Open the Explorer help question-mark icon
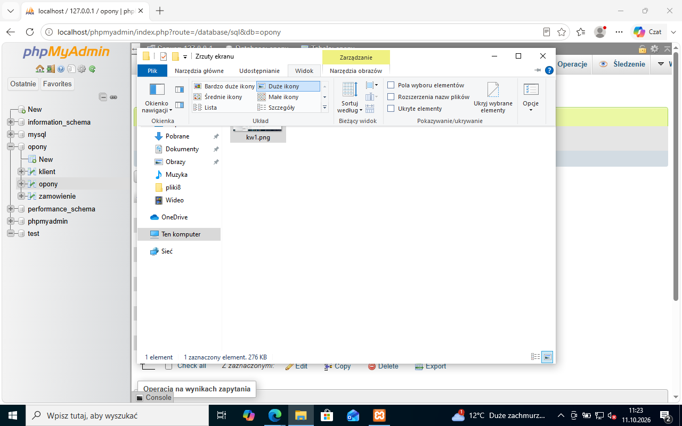 click(549, 70)
